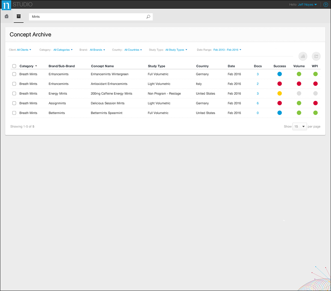Go to the Home icon
Screen dimensions: 331x291
click(6, 16)
